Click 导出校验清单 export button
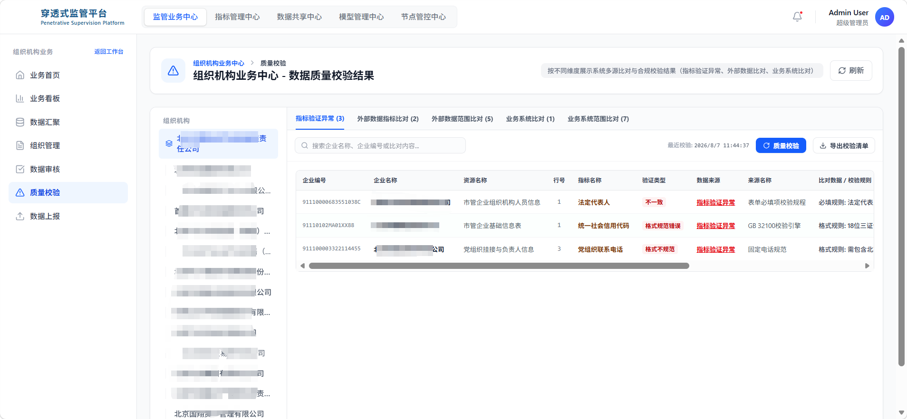This screenshot has height=419, width=907. tap(844, 145)
